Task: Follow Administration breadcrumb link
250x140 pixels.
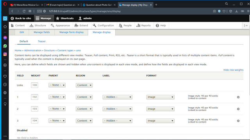Action: tap(33, 50)
